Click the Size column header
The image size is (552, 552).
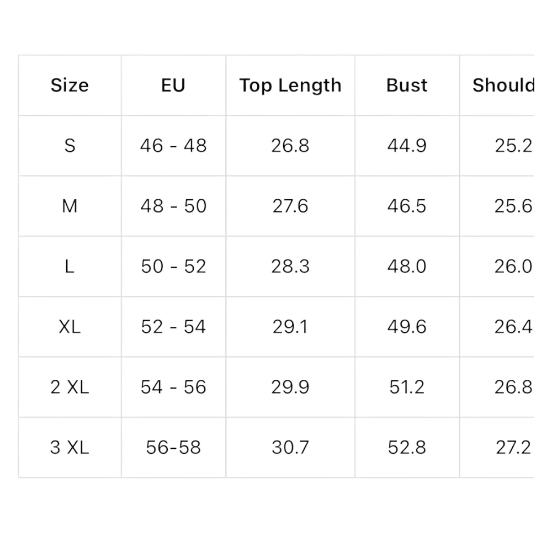(x=70, y=85)
